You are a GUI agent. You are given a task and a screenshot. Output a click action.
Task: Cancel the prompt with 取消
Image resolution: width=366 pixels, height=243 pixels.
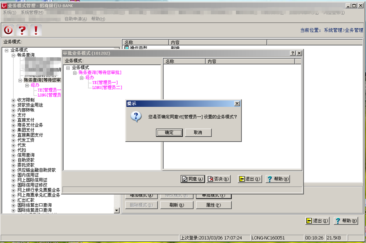point(198,132)
